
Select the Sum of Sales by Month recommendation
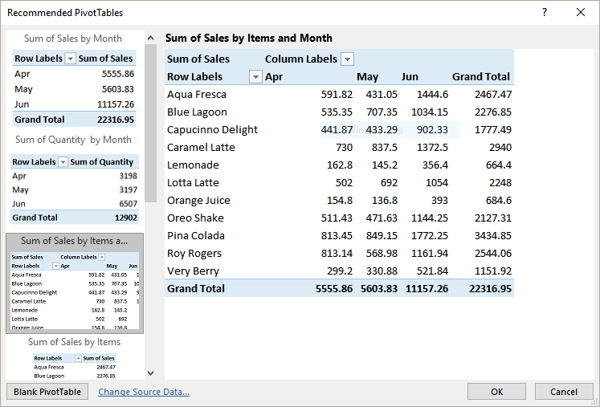pos(75,79)
